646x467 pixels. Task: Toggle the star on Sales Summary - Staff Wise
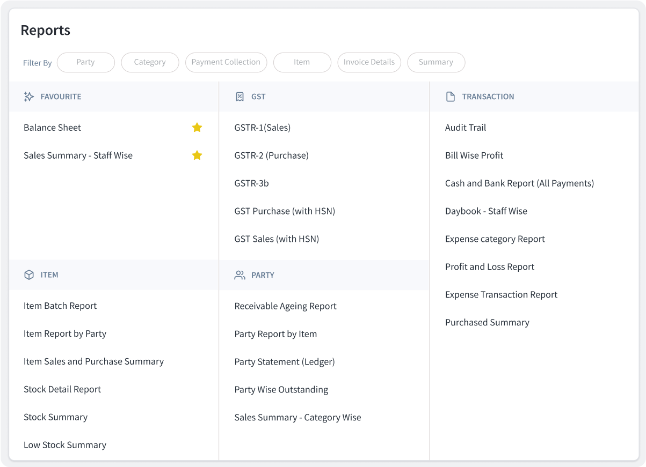click(x=197, y=155)
